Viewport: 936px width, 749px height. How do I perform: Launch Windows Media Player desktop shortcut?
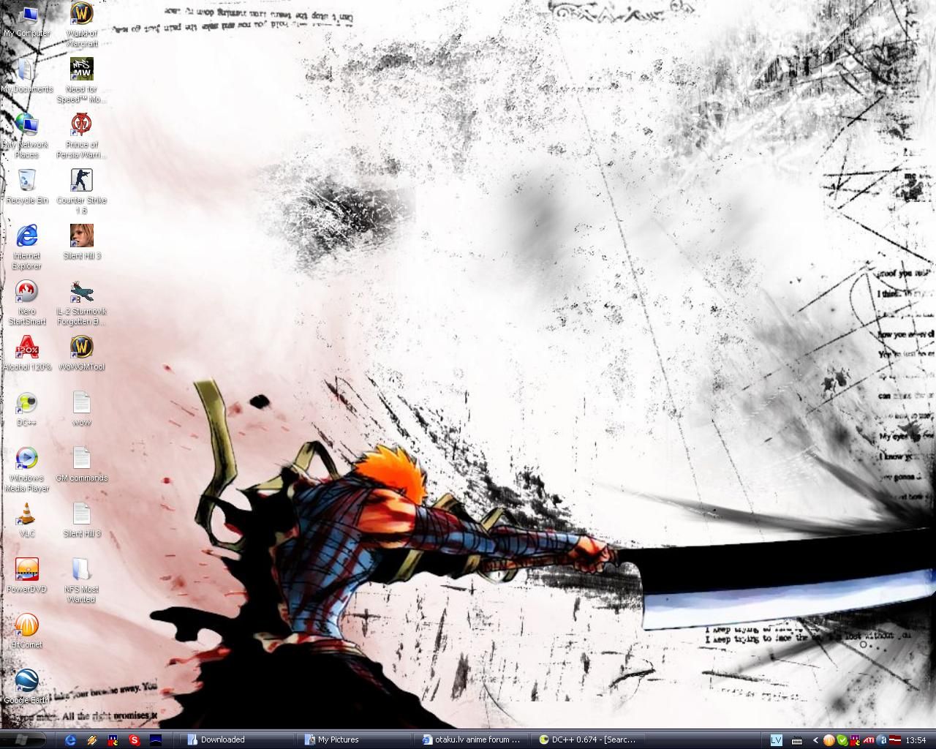[27, 470]
